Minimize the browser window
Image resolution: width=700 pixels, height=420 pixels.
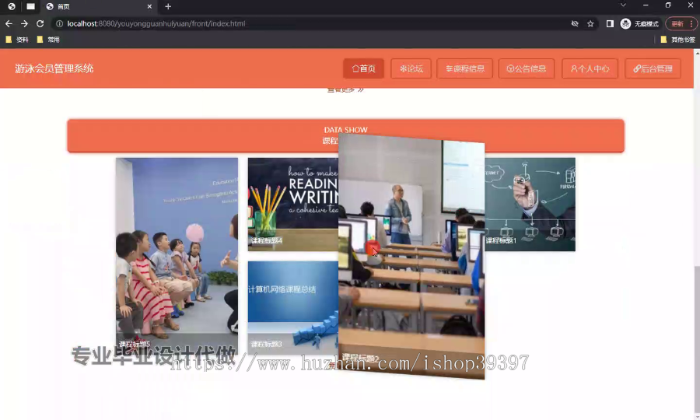click(x=646, y=5)
